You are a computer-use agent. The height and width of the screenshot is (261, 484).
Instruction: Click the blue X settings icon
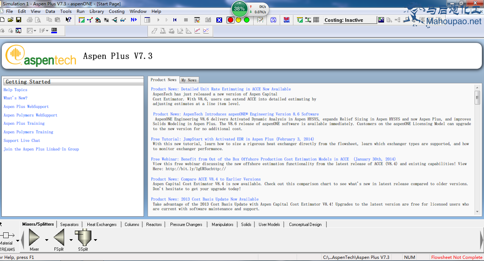(x=219, y=20)
